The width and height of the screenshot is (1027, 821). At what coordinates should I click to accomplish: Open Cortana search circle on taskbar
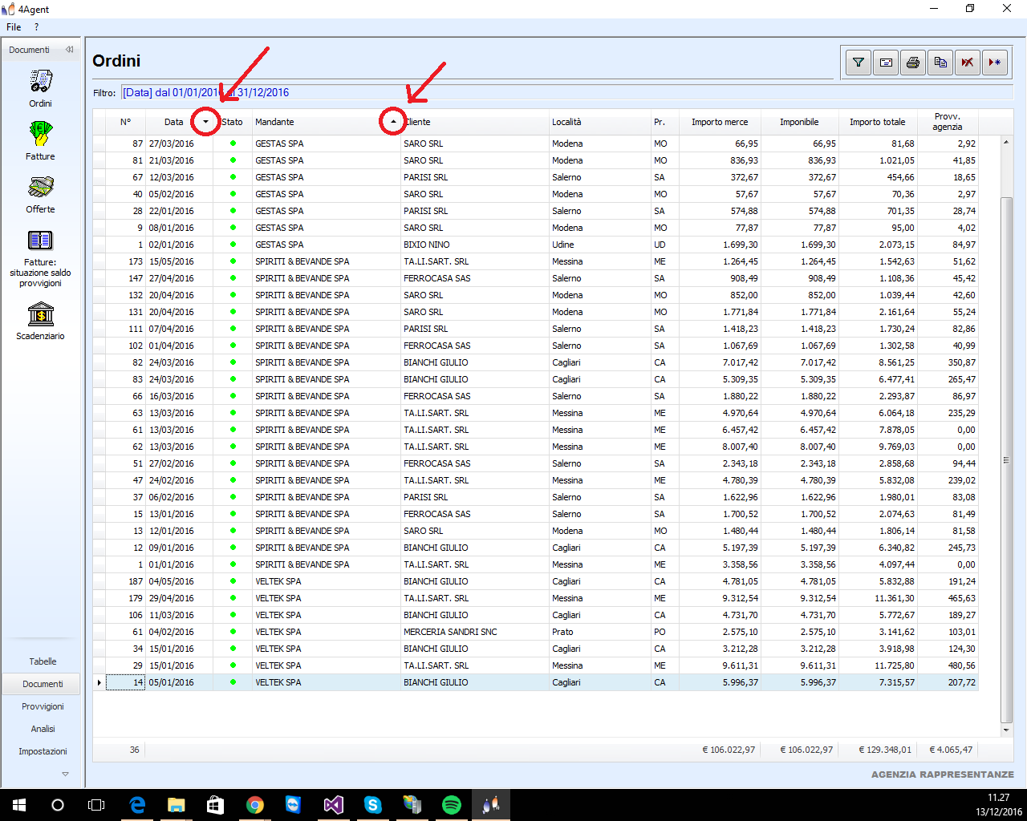point(58,805)
